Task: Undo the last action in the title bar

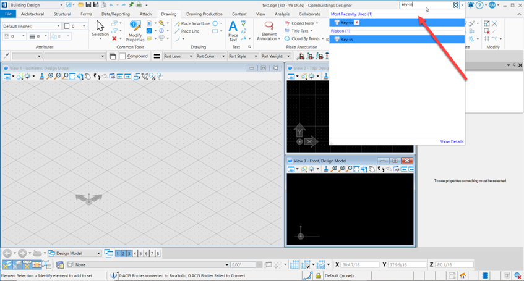Action: (111, 5)
